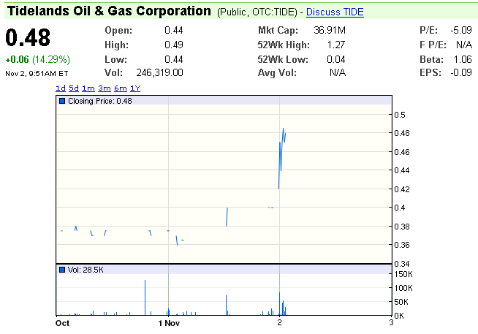Screen dimensions: 478x334
Task: Click the 0.5 price axis label
Action: [400, 115]
